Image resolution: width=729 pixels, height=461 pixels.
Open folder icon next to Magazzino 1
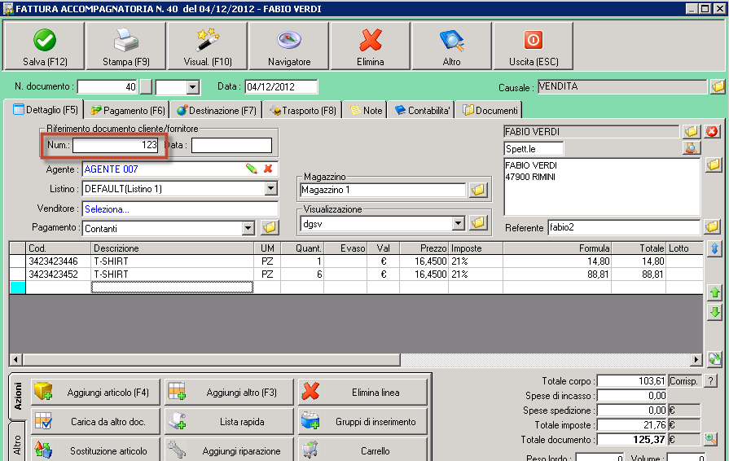478,190
